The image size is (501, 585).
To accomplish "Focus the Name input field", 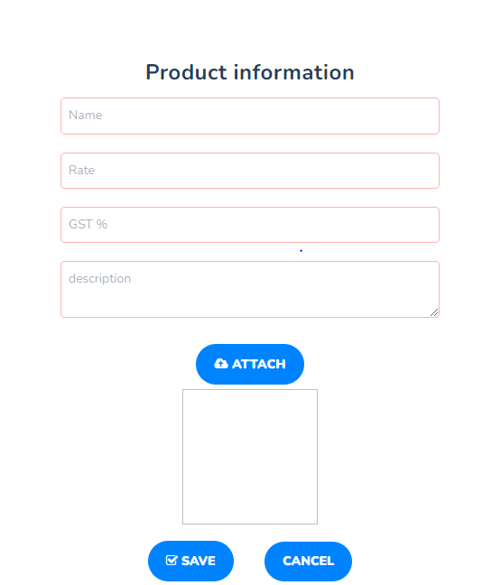I will (250, 116).
